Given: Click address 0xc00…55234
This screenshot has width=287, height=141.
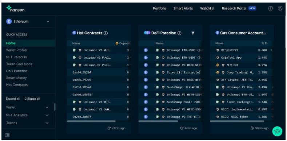Looking at the screenshot, I should (x=81, y=72).
